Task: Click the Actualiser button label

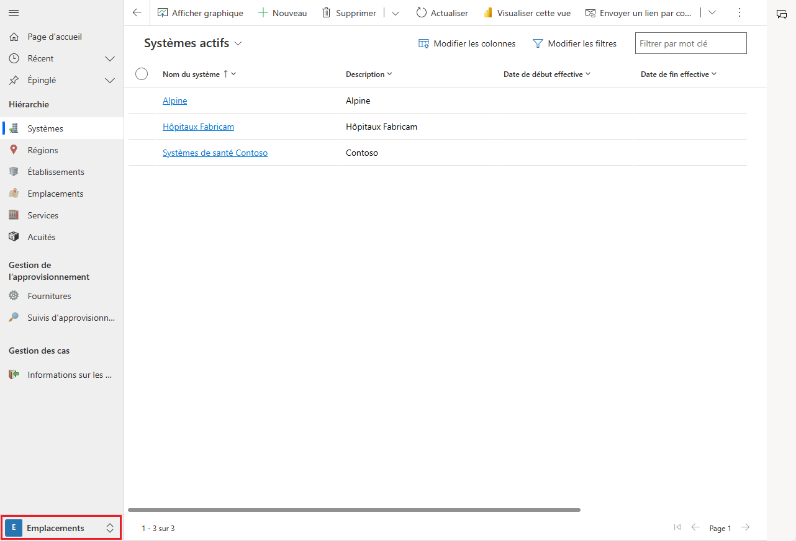Action: point(450,13)
